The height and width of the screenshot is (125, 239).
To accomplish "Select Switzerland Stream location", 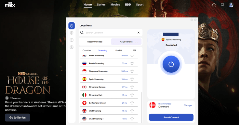I will pos(109,103).
